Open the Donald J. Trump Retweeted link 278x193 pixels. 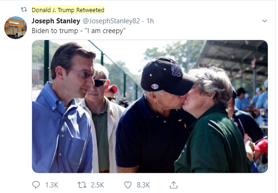click(x=68, y=10)
